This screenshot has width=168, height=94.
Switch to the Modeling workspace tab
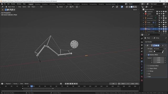(x=38, y=4)
